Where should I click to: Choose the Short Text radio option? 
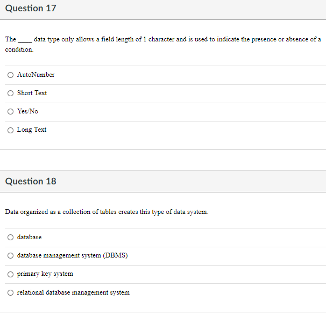10,94
